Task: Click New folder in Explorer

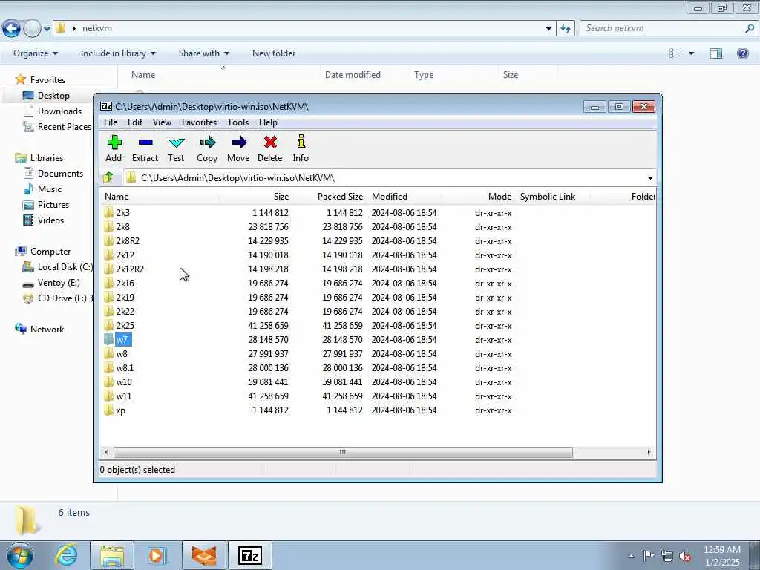Action: 274,53
